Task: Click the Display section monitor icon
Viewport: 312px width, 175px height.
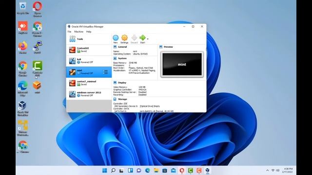Action: [115, 83]
